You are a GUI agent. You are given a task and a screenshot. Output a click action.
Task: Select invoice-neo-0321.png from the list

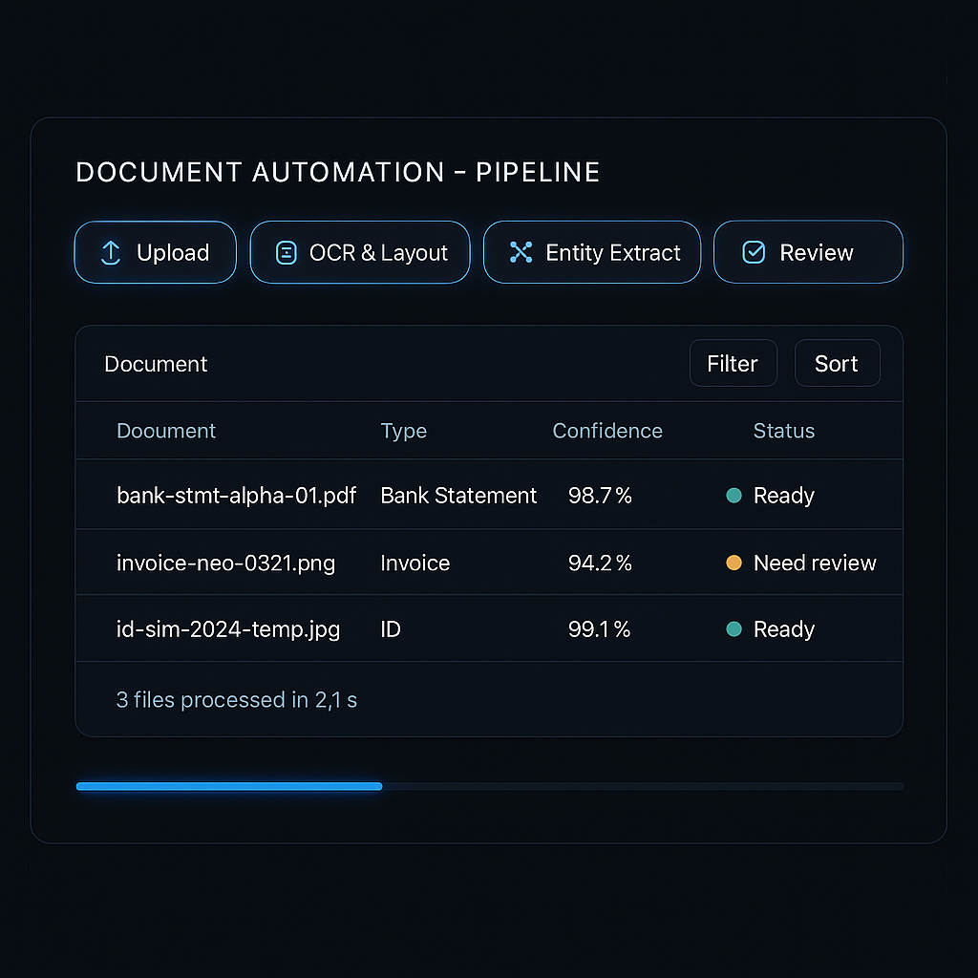(225, 563)
